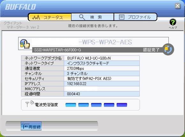Click the 電波受信強度 label
This screenshot has height=137, width=185.
(x=46, y=105)
